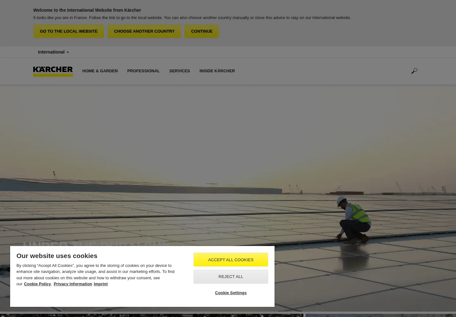Open the Services menu
456x317 pixels.
point(180,71)
